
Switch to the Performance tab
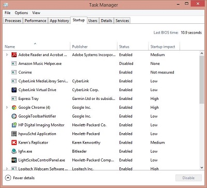pyautogui.click(x=35, y=21)
